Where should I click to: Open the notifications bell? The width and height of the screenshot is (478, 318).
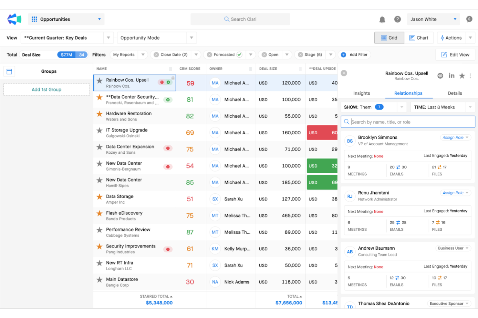382,20
